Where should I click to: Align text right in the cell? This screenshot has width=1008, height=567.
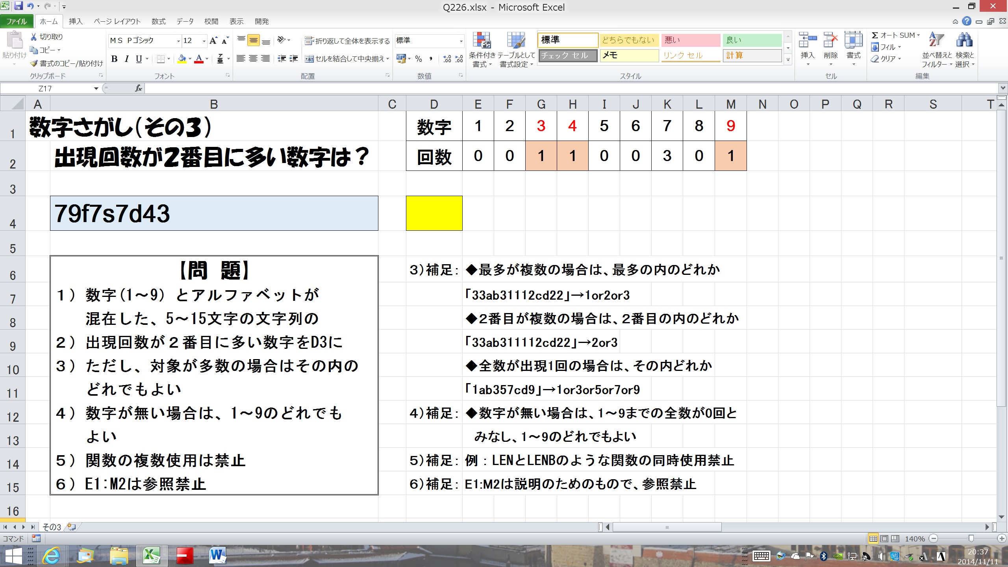266,59
